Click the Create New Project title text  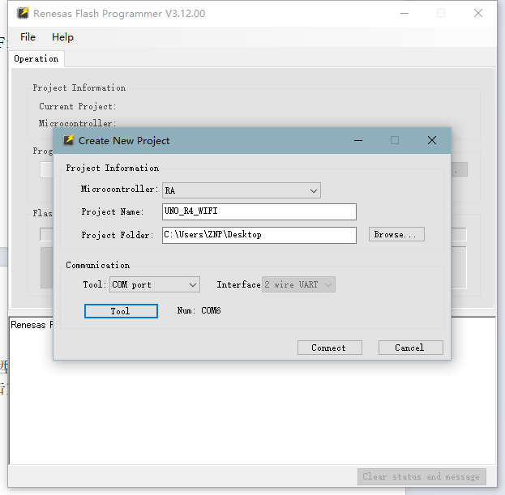124,141
